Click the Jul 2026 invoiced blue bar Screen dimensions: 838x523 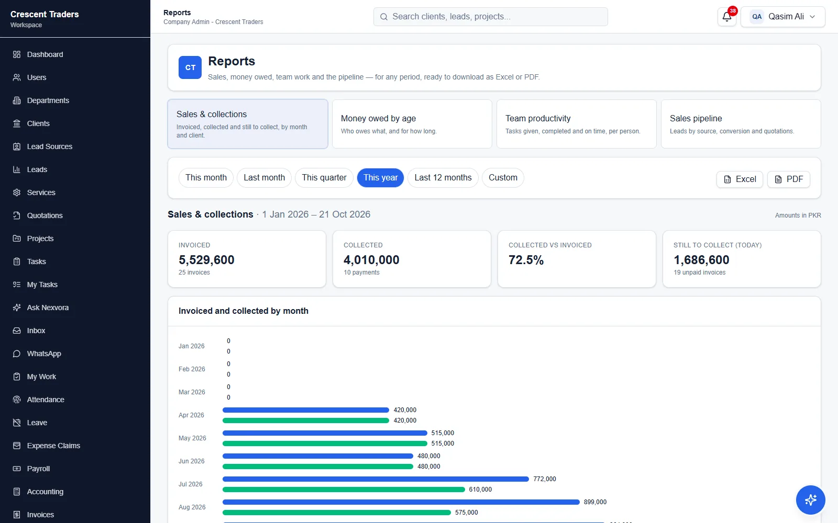[x=376, y=479]
